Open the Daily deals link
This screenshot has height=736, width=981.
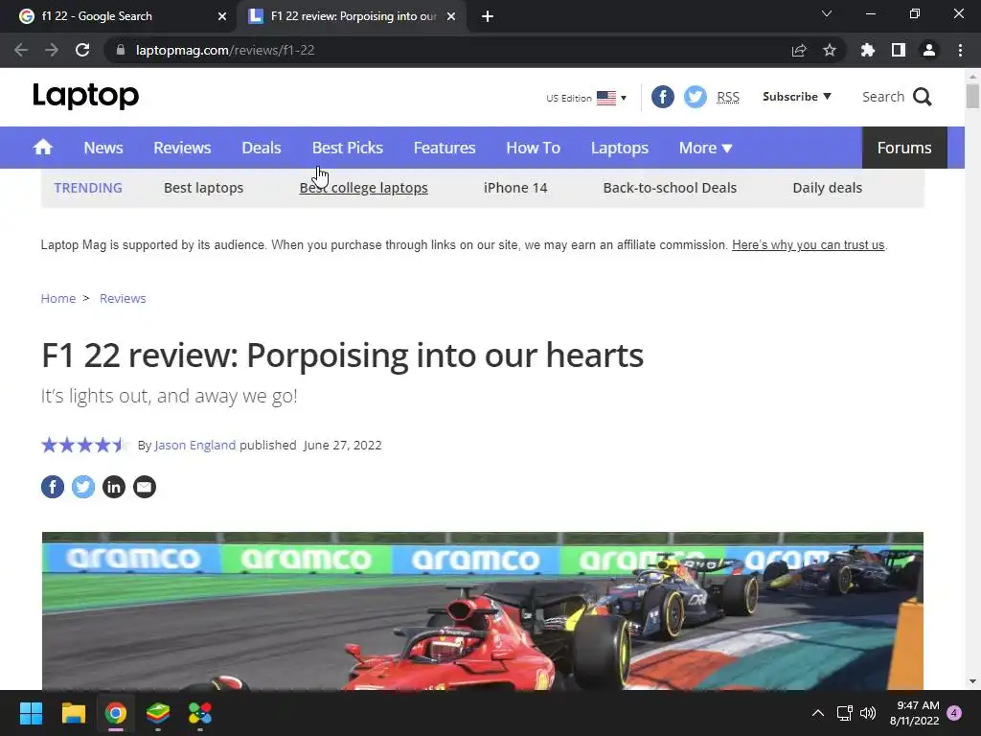[827, 188]
